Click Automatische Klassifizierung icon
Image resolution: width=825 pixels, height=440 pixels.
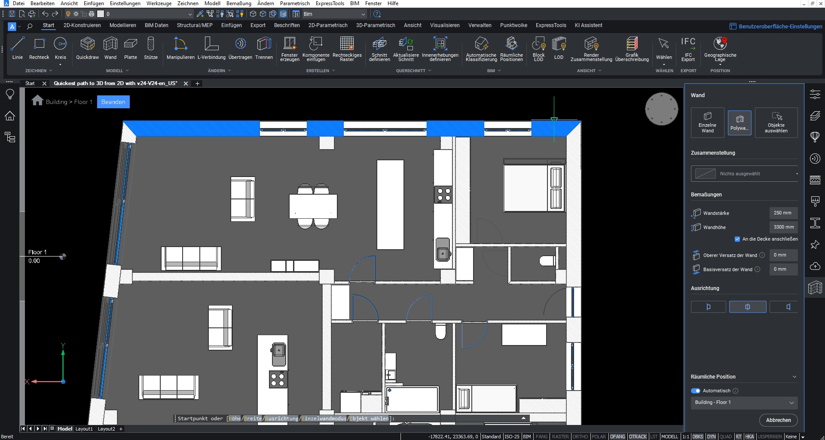click(481, 48)
